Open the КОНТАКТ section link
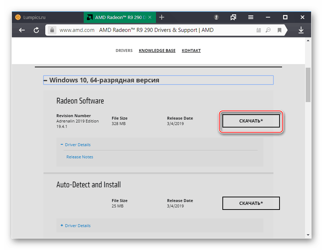323x250 pixels. click(191, 51)
